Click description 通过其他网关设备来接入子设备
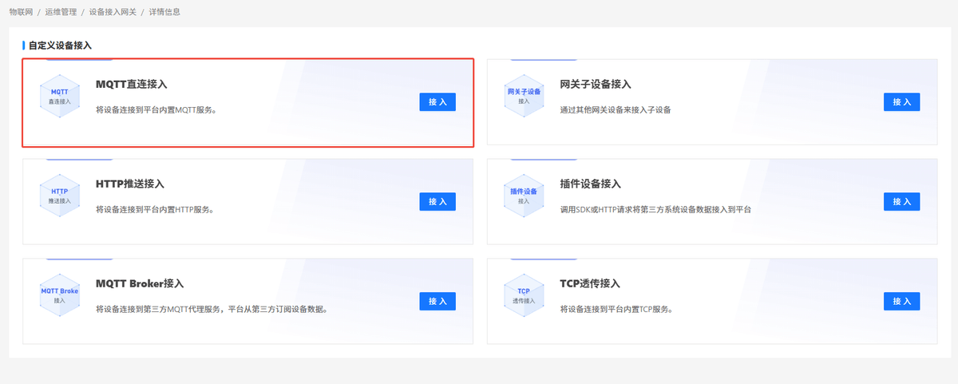The image size is (958, 384). [x=616, y=109]
